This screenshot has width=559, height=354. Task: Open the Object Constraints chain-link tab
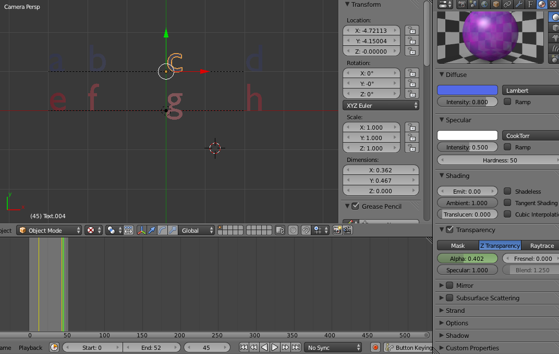coord(507,4)
